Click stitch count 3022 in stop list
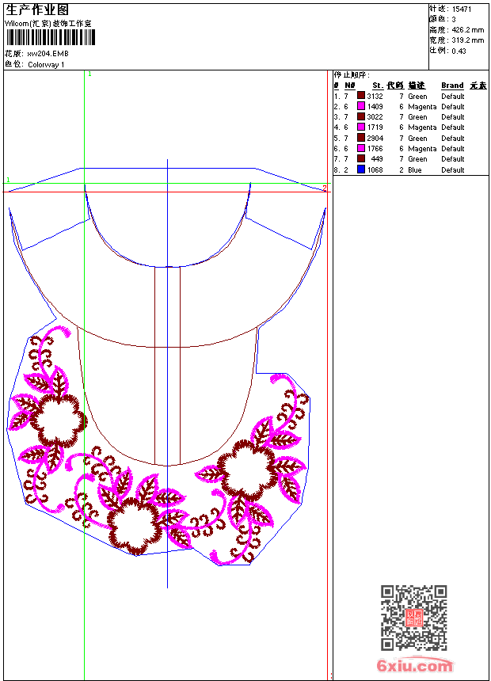491x681 pixels. pos(375,117)
